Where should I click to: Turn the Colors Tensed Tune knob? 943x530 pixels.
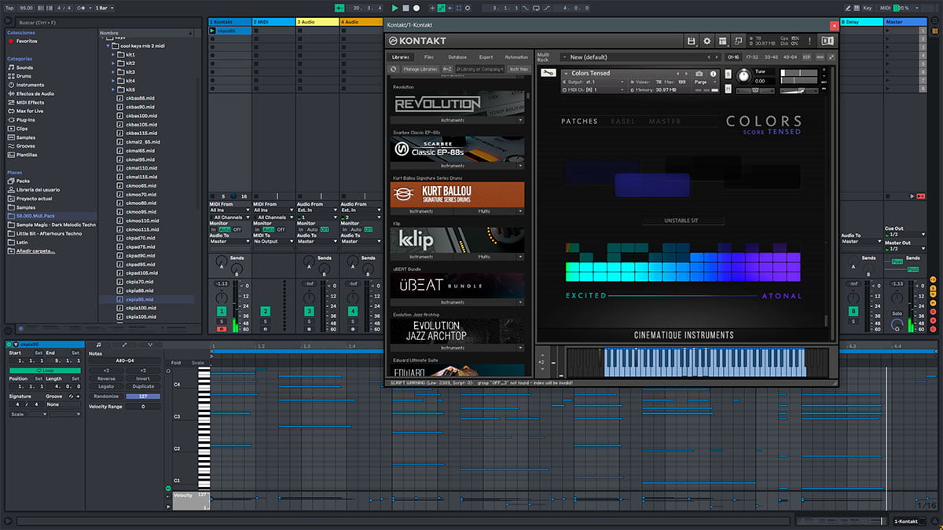[743, 76]
